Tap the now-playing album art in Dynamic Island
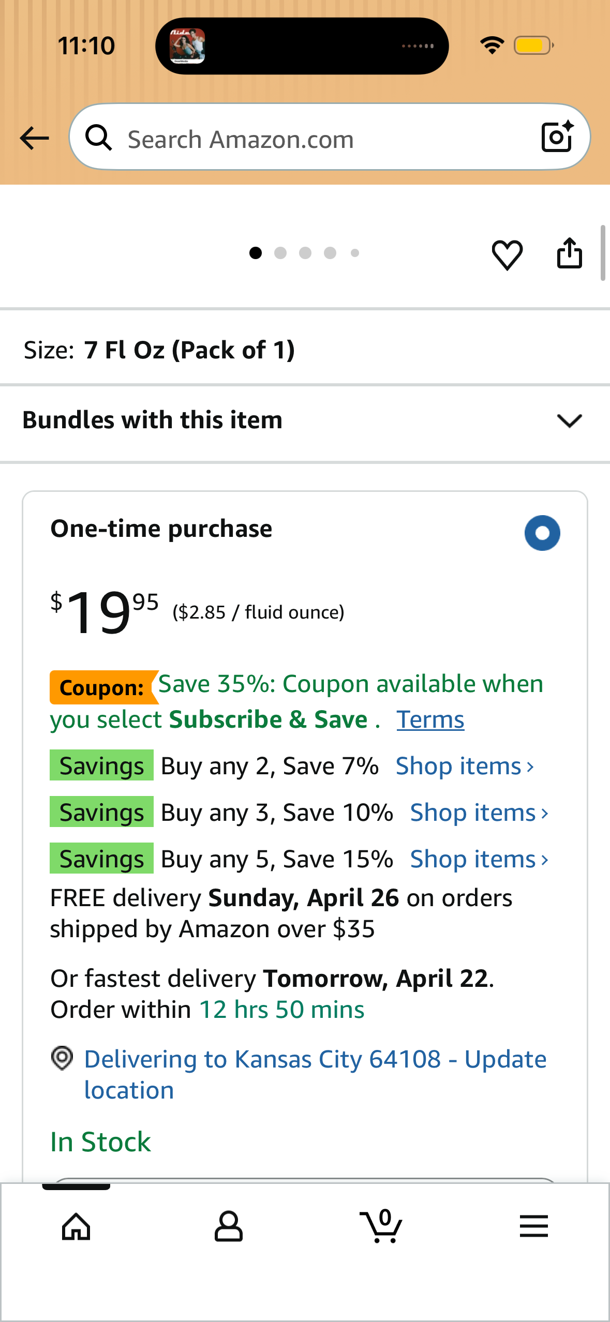Viewport: 610px width, 1322px height. [187, 46]
